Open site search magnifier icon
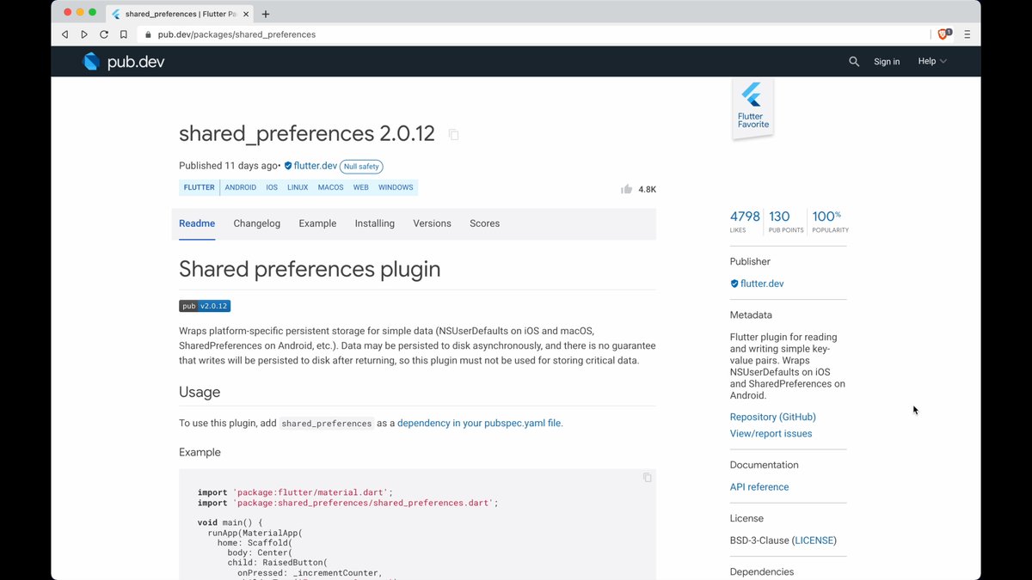The height and width of the screenshot is (580, 1032). pyautogui.click(x=854, y=62)
